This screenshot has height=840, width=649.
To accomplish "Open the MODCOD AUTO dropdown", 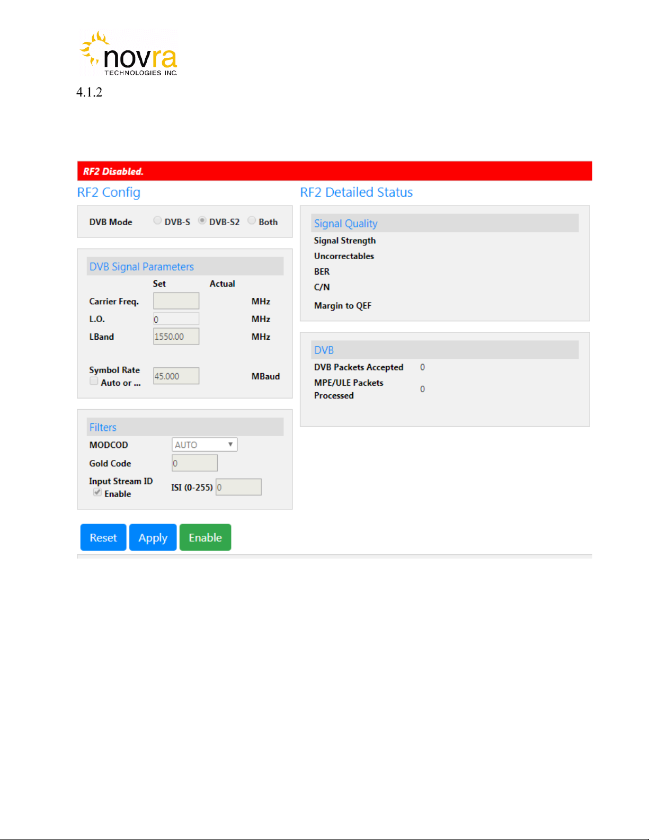I will click(205, 445).
